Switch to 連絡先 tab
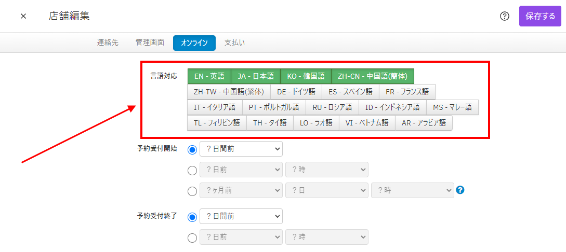The width and height of the screenshot is (566, 252). pos(108,43)
